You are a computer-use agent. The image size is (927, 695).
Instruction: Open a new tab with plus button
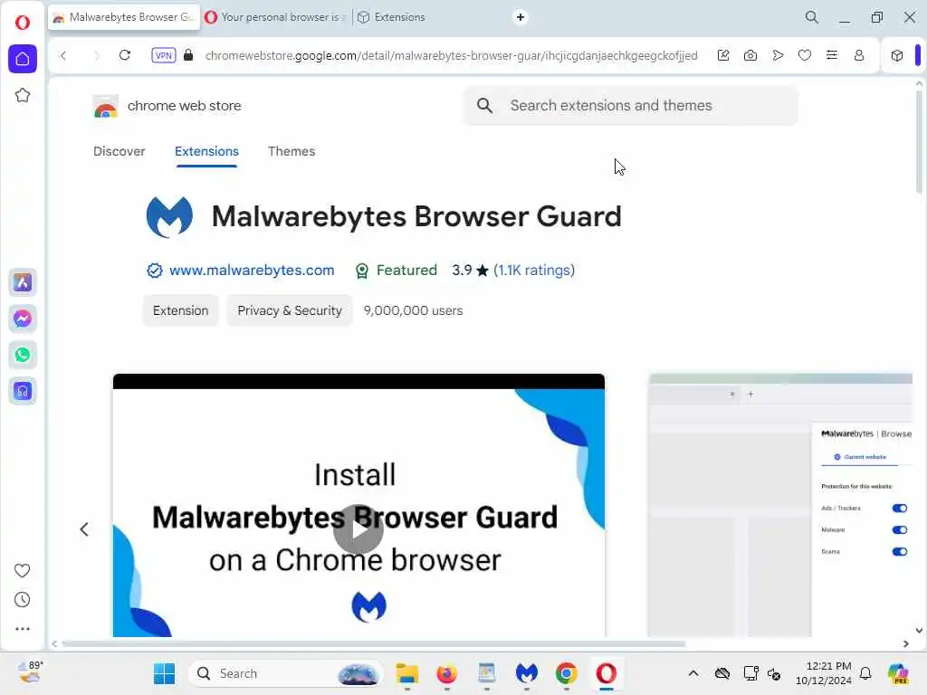click(x=521, y=17)
